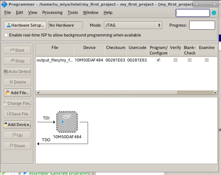Click the Add File button
Screen dimensions: 221x175
coord(17,93)
